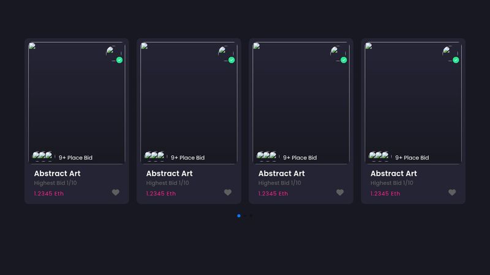Click "9+ Place Bid" on the first card

click(x=75, y=158)
